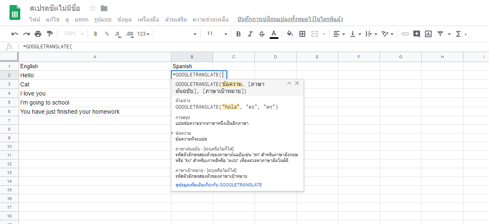Click the select-all corner box
Viewport: 489px width, 224px height.
pyautogui.click(x=9, y=57)
